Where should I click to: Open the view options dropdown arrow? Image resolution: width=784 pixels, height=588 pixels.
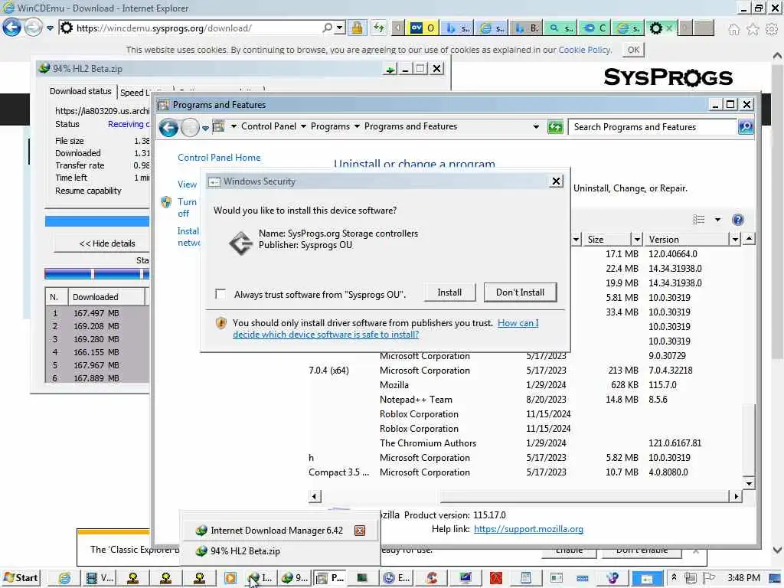pos(717,220)
